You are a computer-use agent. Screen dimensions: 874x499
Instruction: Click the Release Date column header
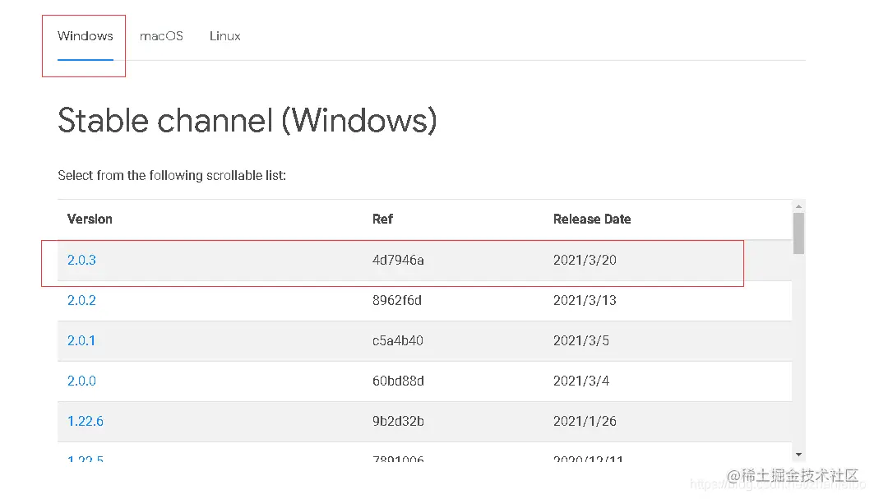click(x=592, y=219)
